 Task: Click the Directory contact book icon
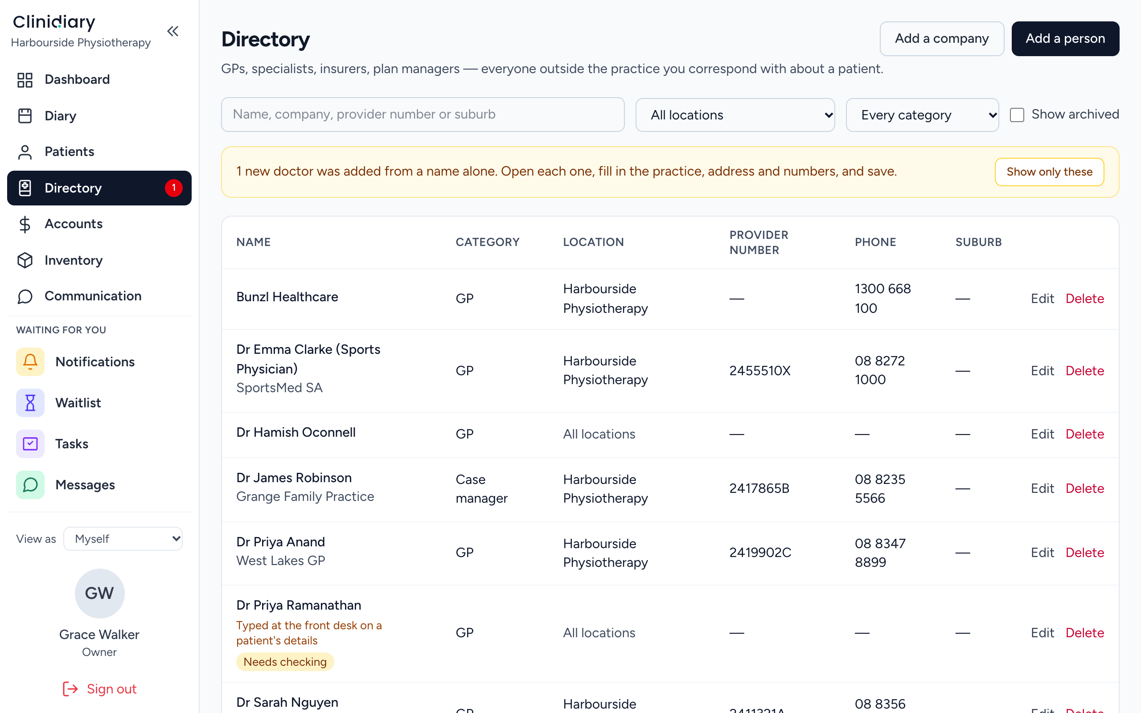(25, 188)
